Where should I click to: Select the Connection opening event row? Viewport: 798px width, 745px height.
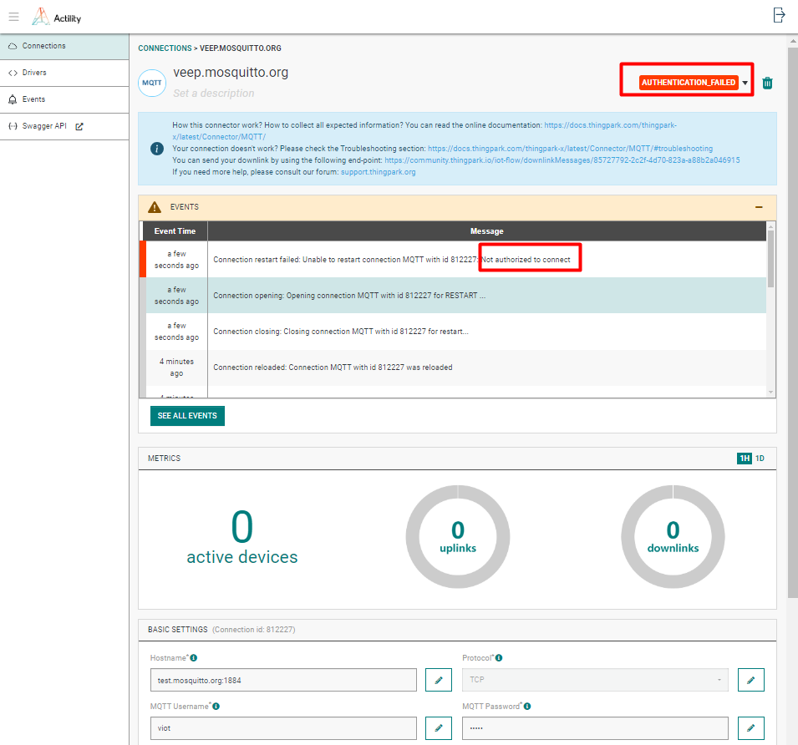453,296
